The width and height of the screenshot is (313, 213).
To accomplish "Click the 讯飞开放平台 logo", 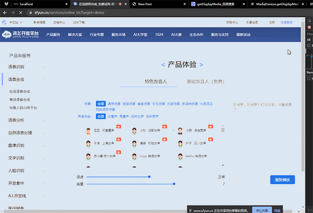I will (x=20, y=34).
